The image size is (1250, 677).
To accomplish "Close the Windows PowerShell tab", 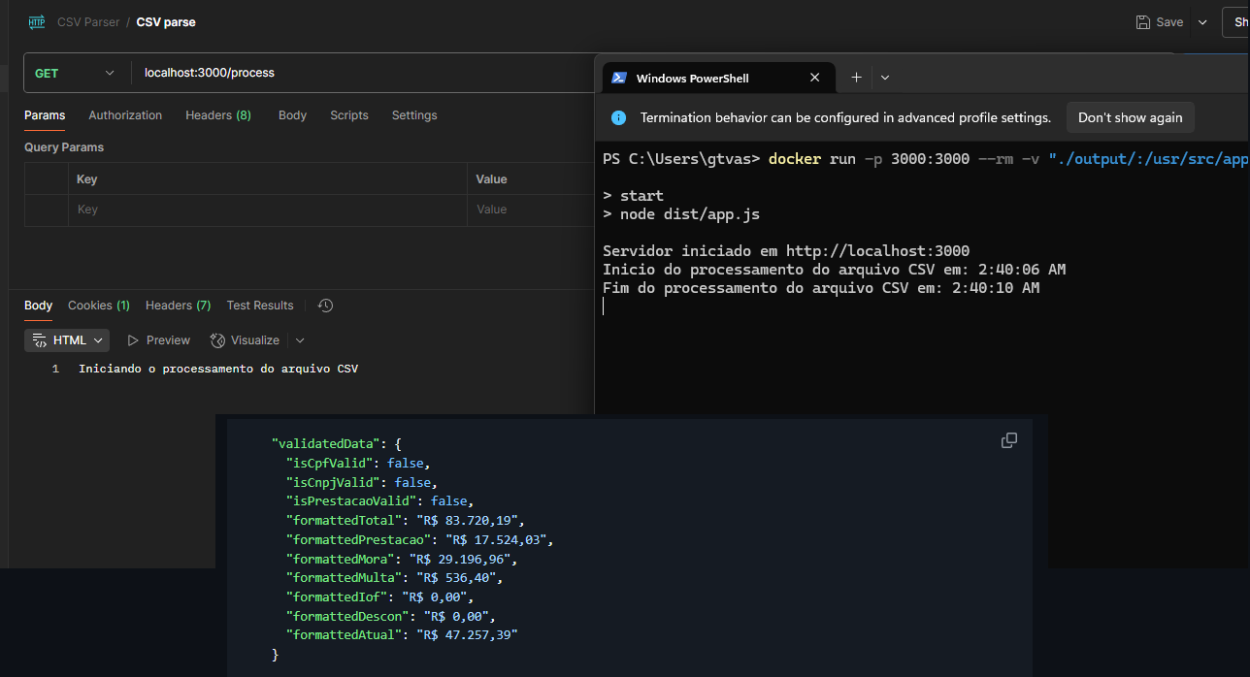I will [815, 78].
